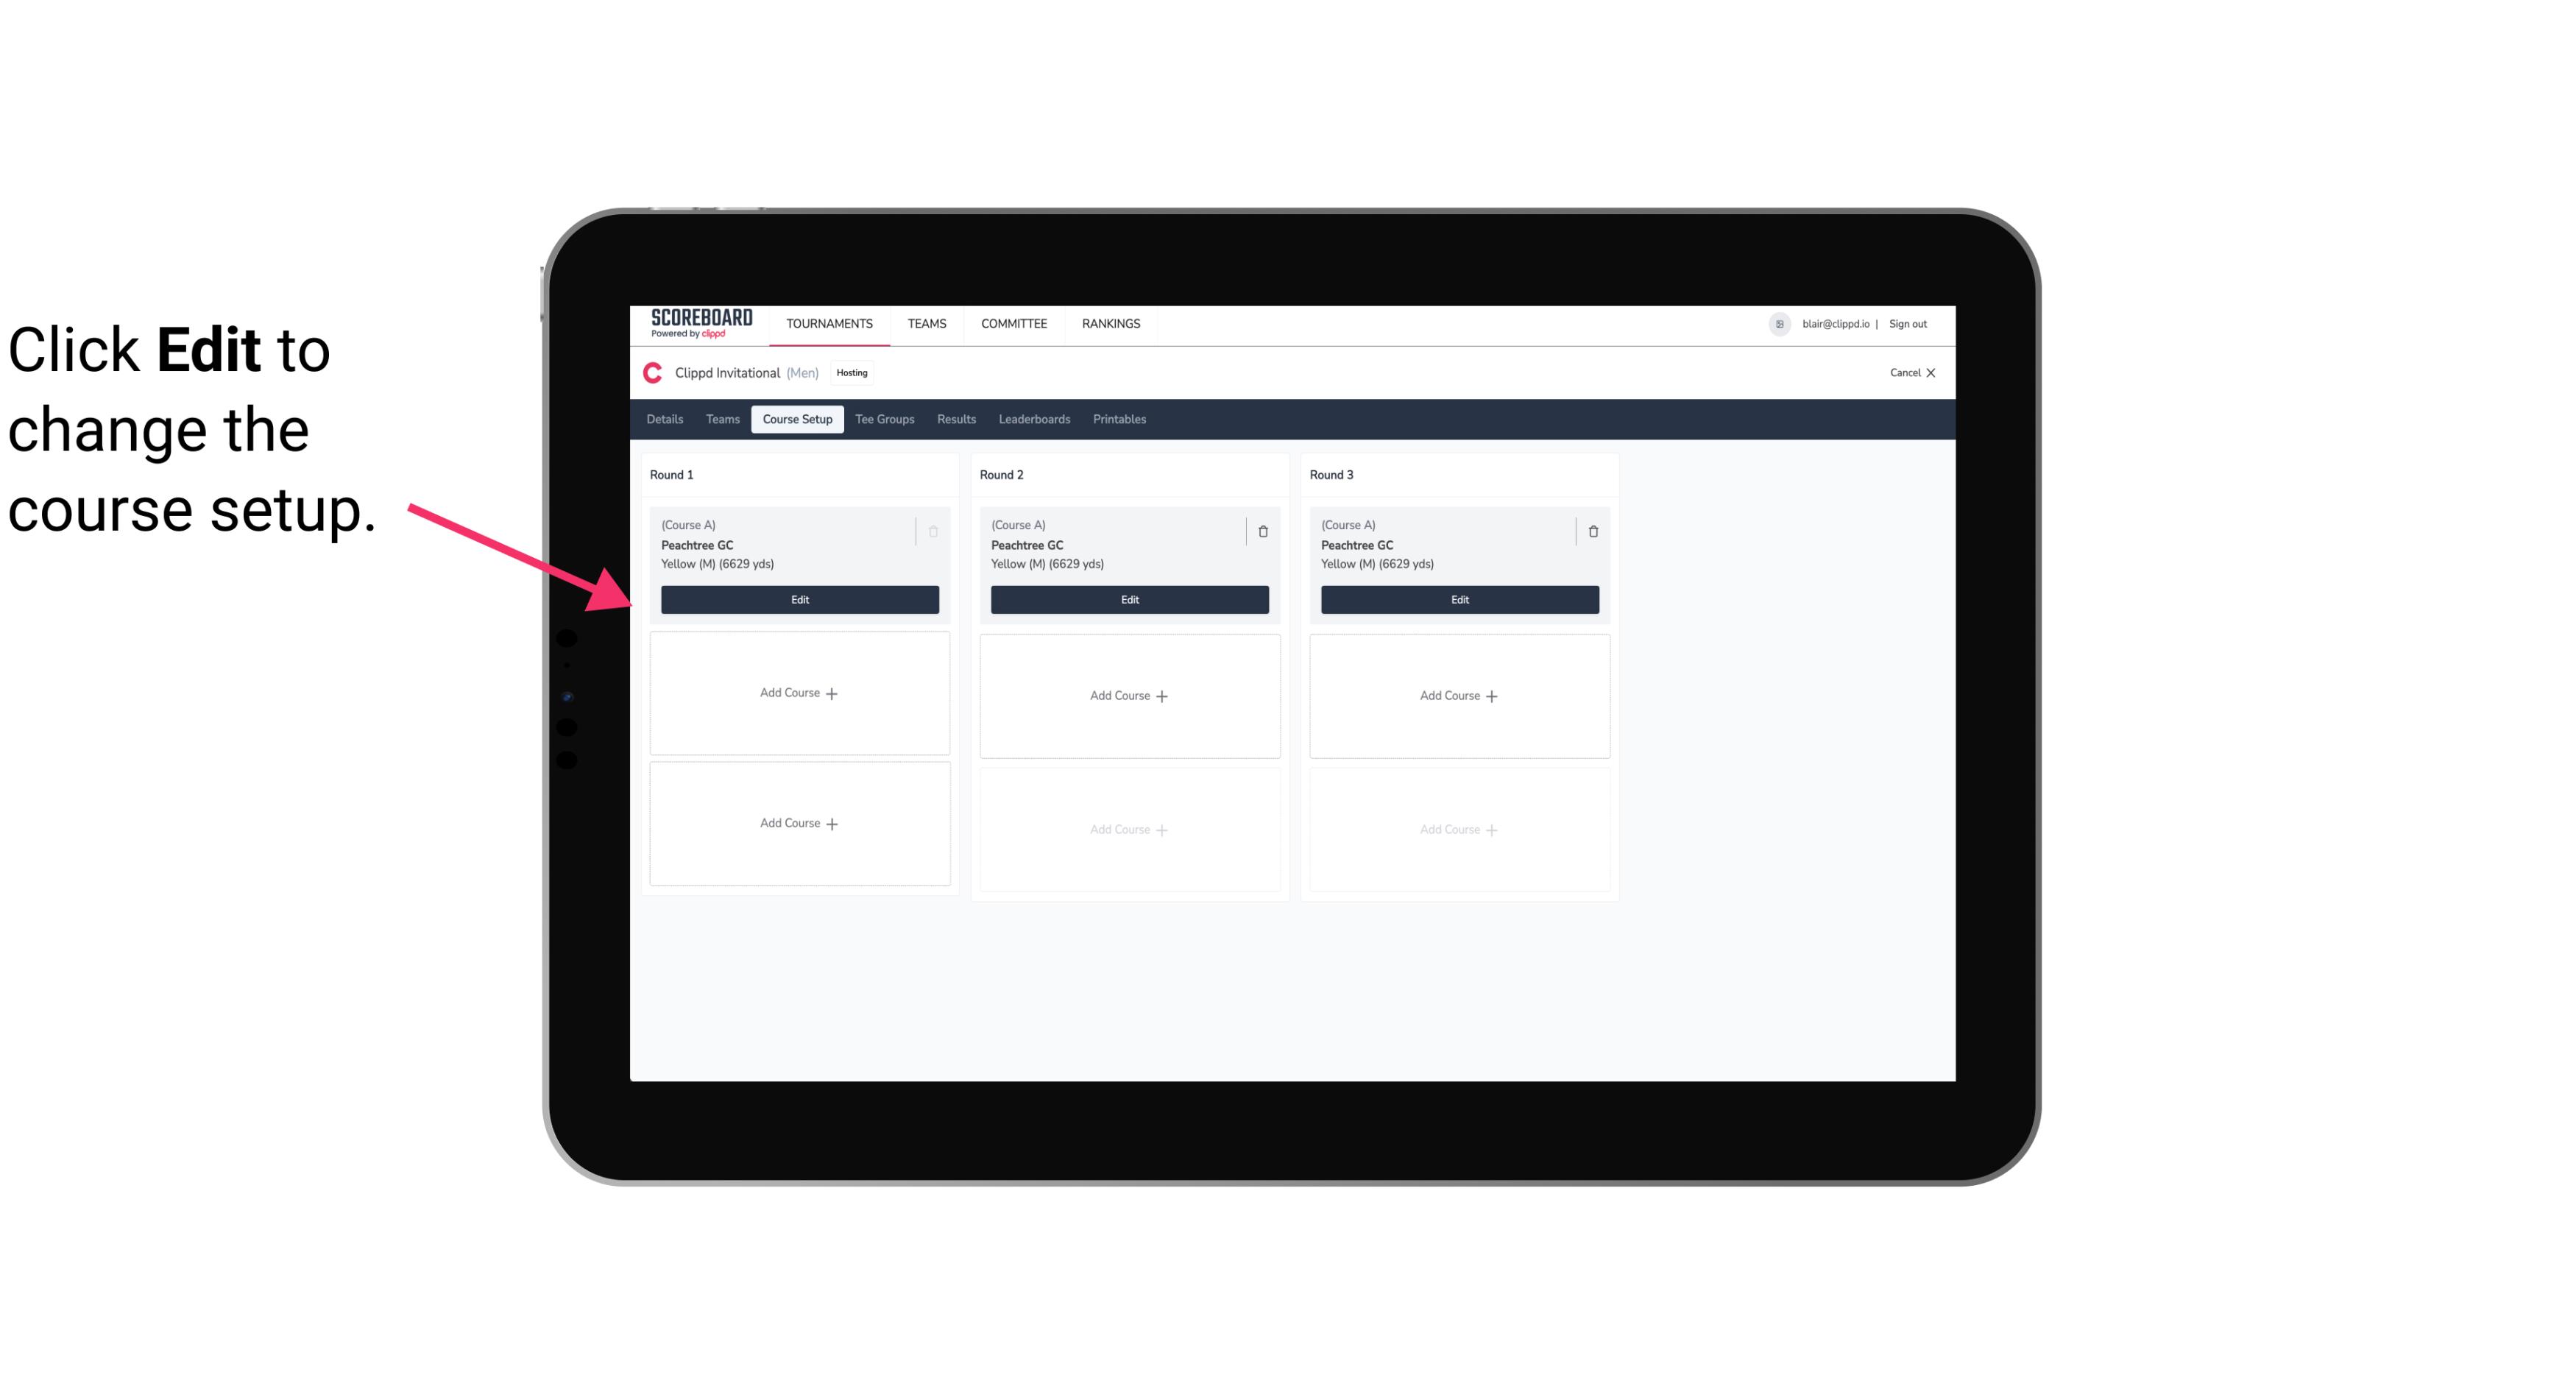Viewport: 2576px width, 1386px height.
Task: Click Edit button for Round 2 course
Action: (x=1128, y=599)
